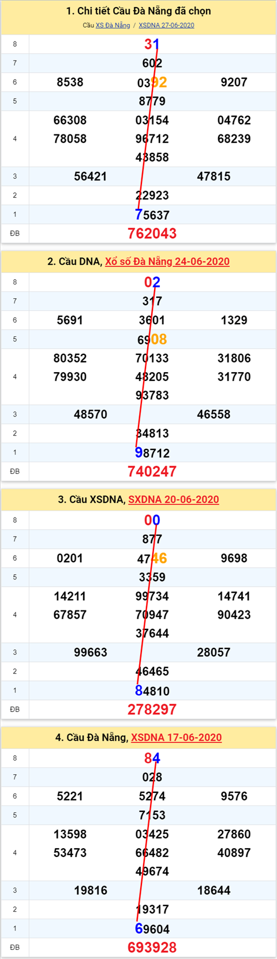Image resolution: width=277 pixels, height=959 pixels.
Task: Click second prize number 22923
Action: pyautogui.click(x=152, y=196)
